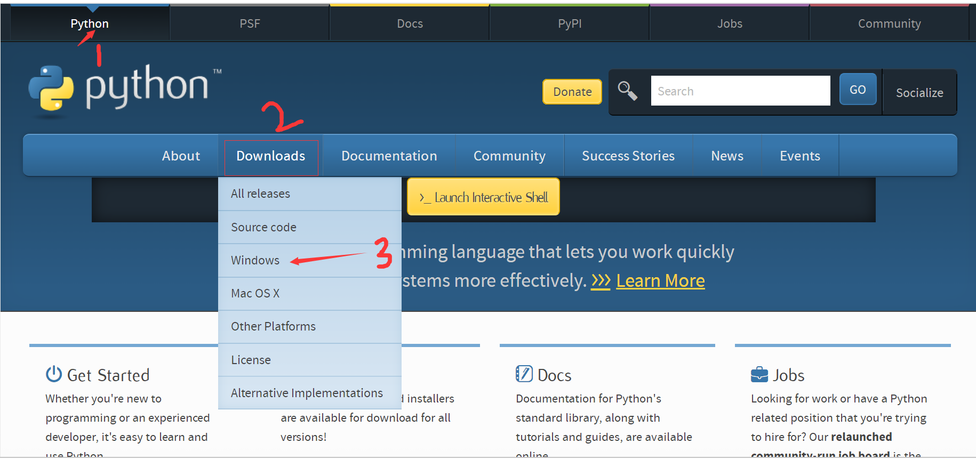976x459 pixels.
Task: Follow the Learn More link
Action: point(660,280)
